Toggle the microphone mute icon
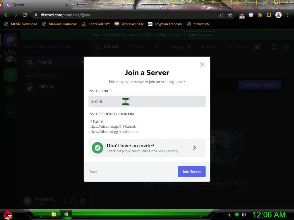This screenshot has height=220, width=294. (65, 201)
